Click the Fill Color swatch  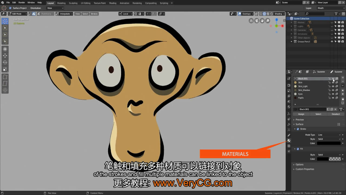tap(329, 159)
